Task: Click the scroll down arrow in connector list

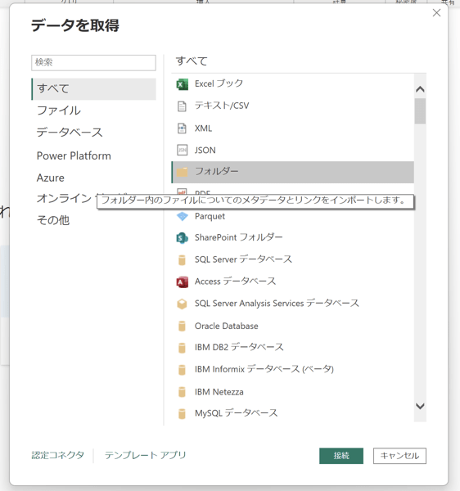Action: [420, 406]
